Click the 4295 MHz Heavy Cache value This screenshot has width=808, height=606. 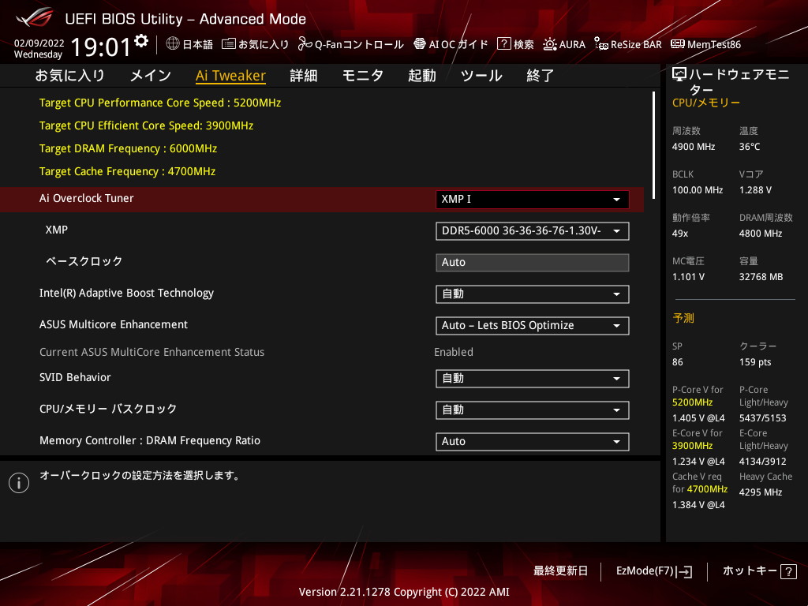point(761,492)
